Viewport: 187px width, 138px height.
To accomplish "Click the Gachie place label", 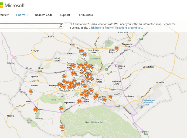I will [70, 54].
